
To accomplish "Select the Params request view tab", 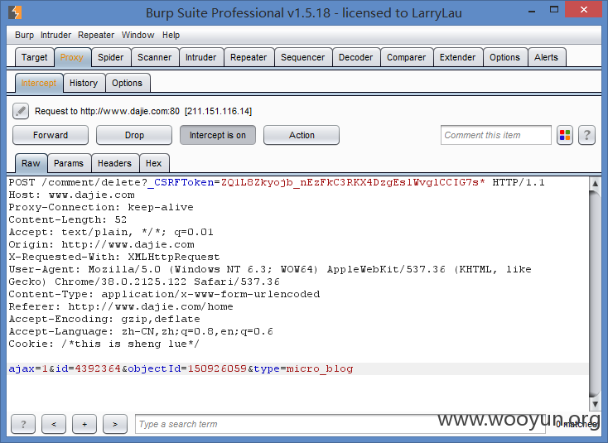I will coord(69,163).
